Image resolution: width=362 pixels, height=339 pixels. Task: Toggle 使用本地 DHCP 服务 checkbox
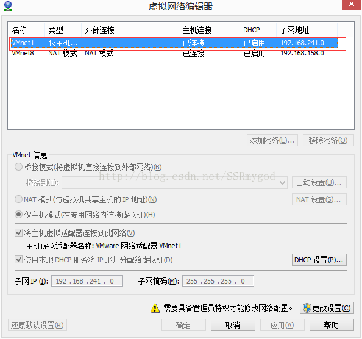(18, 260)
